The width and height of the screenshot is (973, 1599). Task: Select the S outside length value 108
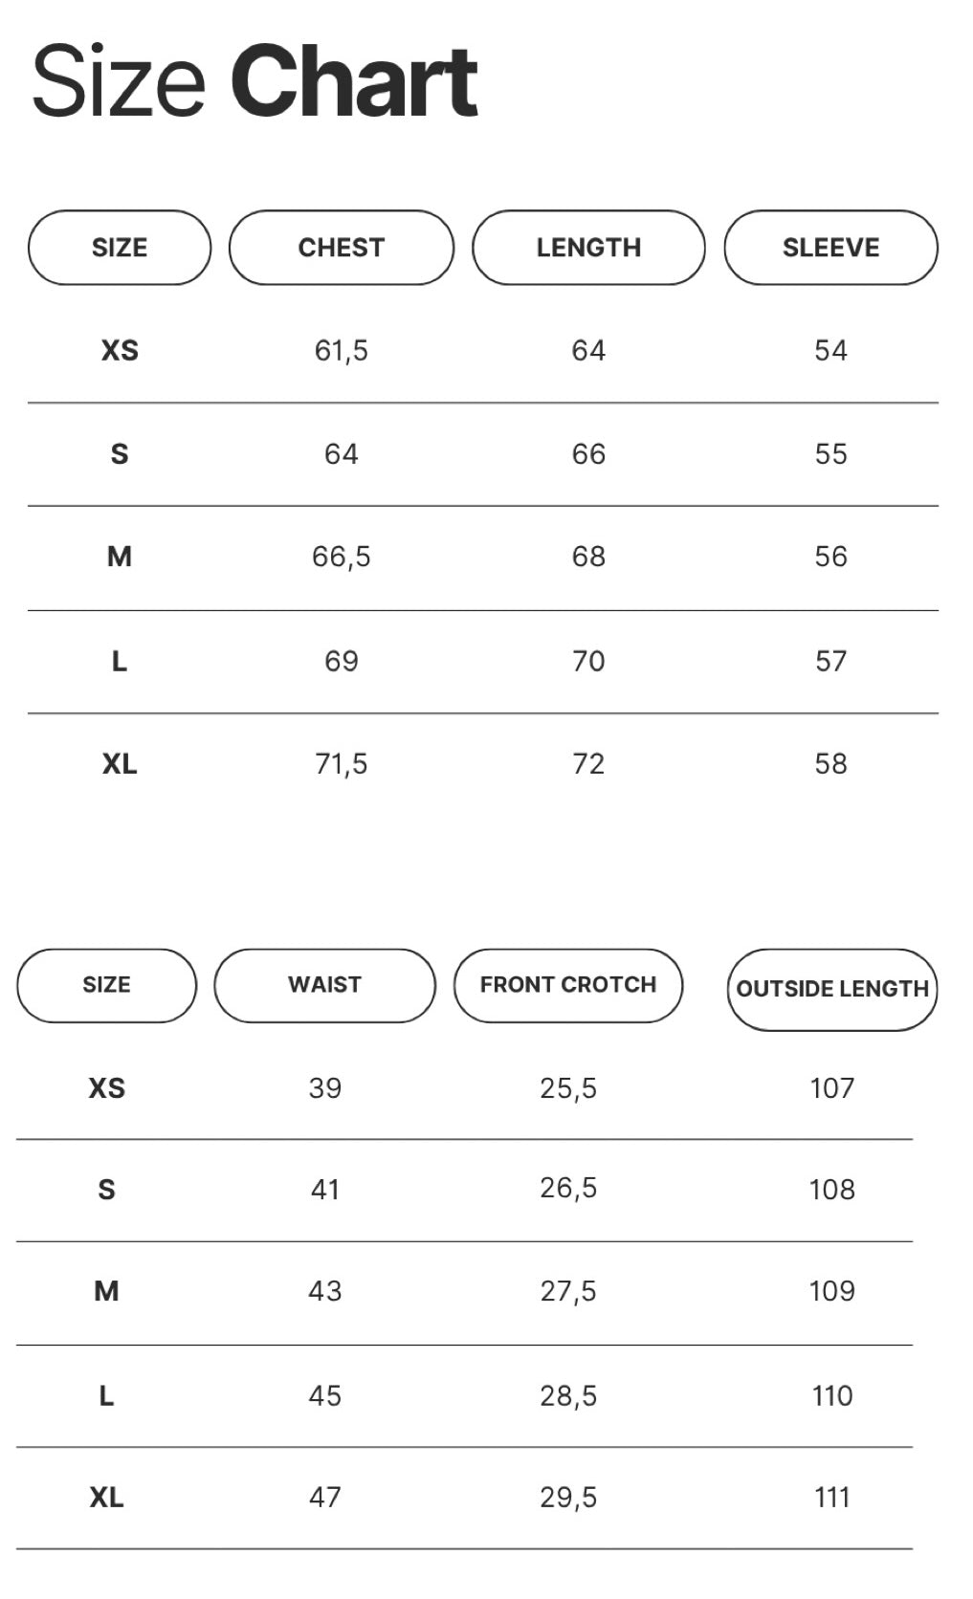point(831,1190)
